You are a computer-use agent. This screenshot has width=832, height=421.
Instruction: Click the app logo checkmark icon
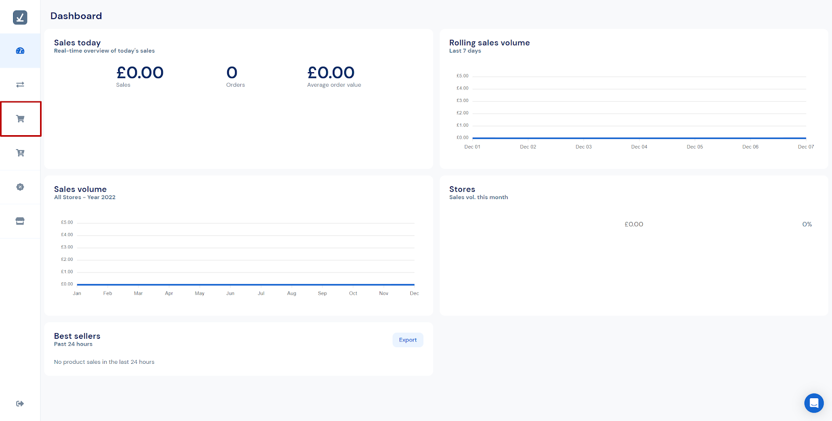(x=20, y=18)
